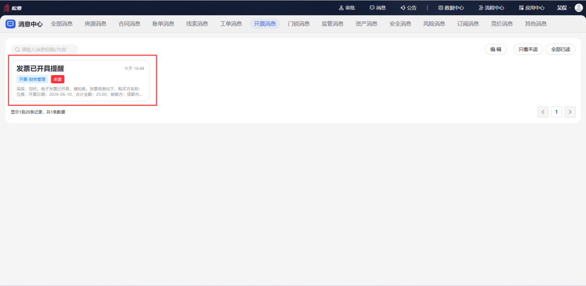The height and width of the screenshot is (286, 586).
Task: Click the 编辑 edit button
Action: 496,49
